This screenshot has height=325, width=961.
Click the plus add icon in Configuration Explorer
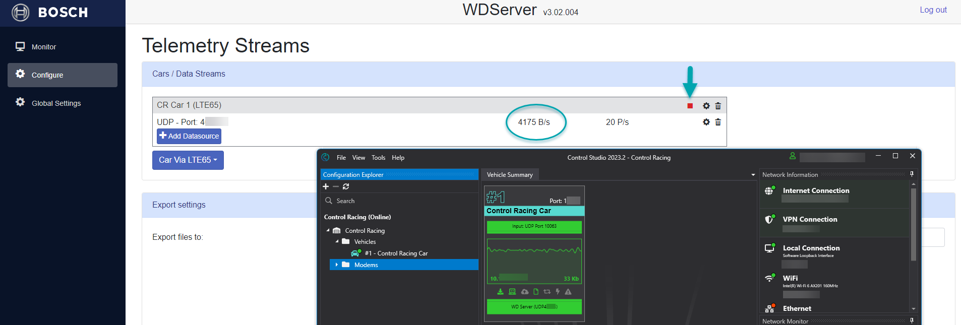coord(326,186)
